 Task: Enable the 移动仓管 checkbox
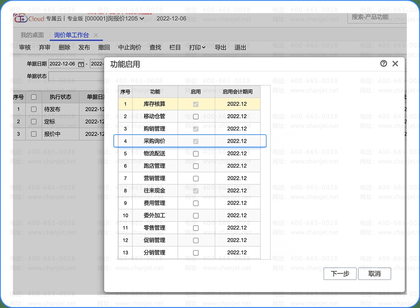tap(196, 117)
